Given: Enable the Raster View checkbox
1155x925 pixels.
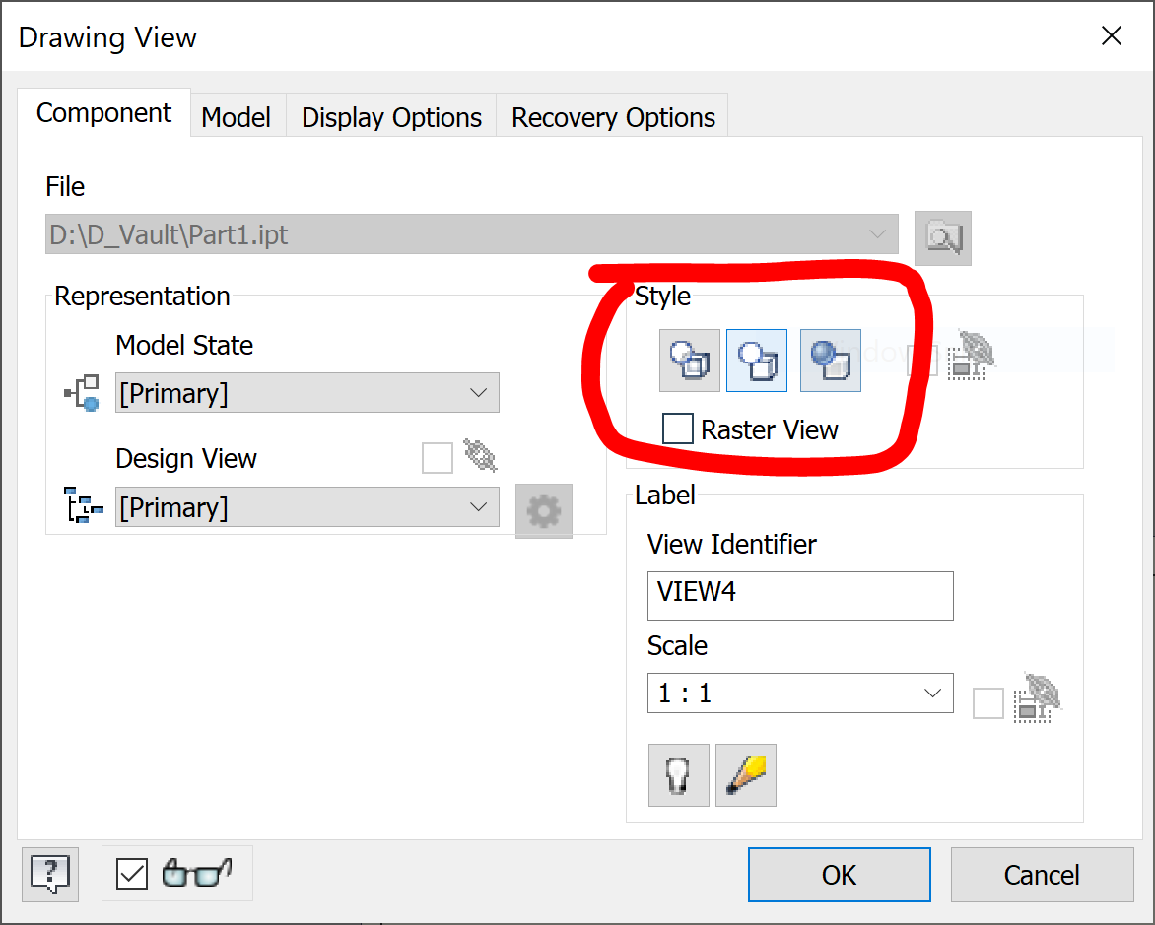Looking at the screenshot, I should [678, 429].
